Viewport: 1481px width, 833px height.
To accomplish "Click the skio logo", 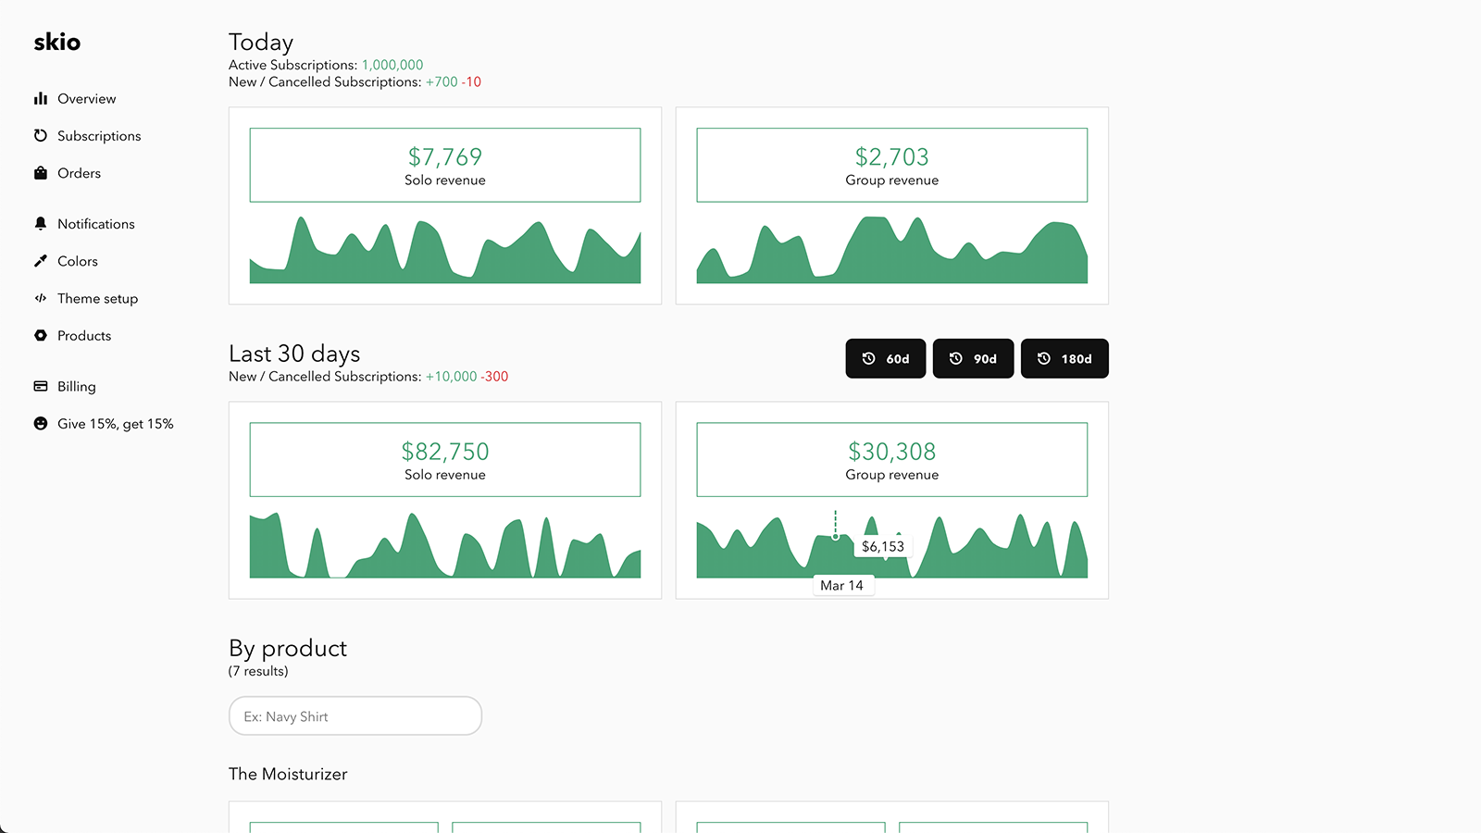I will point(57,42).
